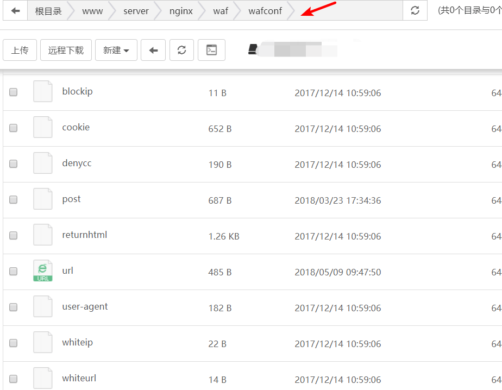Expand the 新建 dropdown menu
The image size is (502, 390).
pyautogui.click(x=116, y=50)
